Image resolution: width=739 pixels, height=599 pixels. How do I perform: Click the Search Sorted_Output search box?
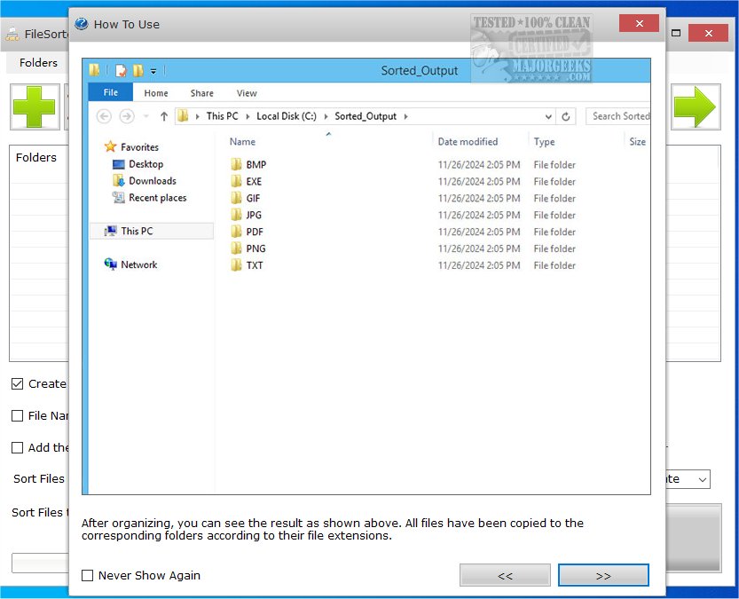(617, 116)
